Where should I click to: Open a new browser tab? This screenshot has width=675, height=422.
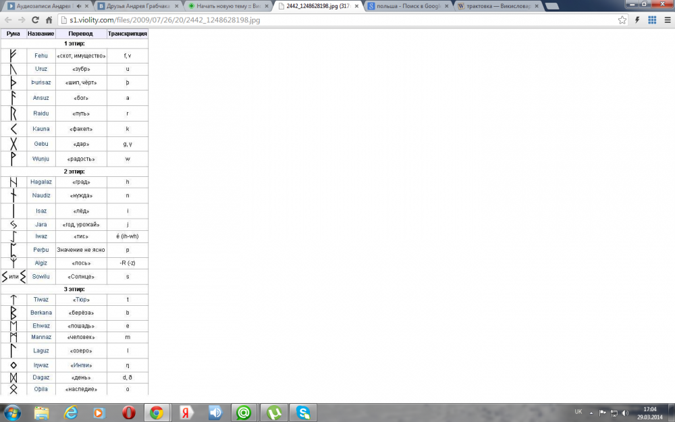click(551, 6)
